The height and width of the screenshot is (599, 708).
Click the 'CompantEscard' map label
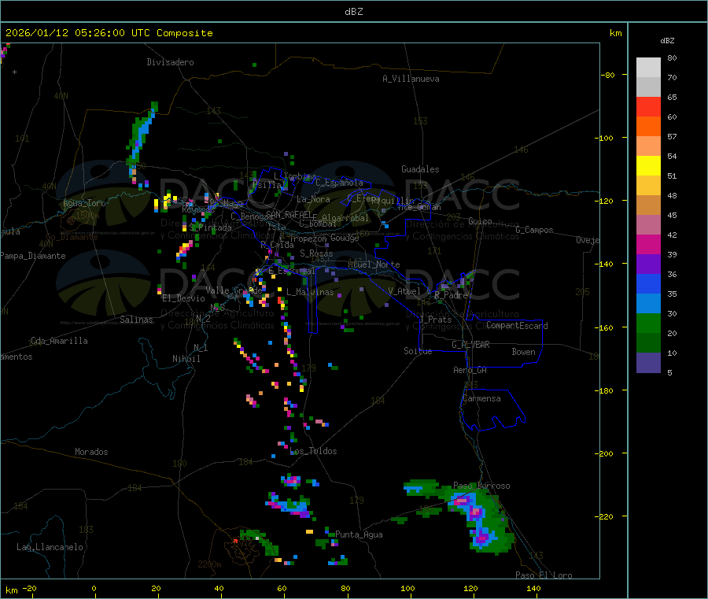tap(517, 326)
